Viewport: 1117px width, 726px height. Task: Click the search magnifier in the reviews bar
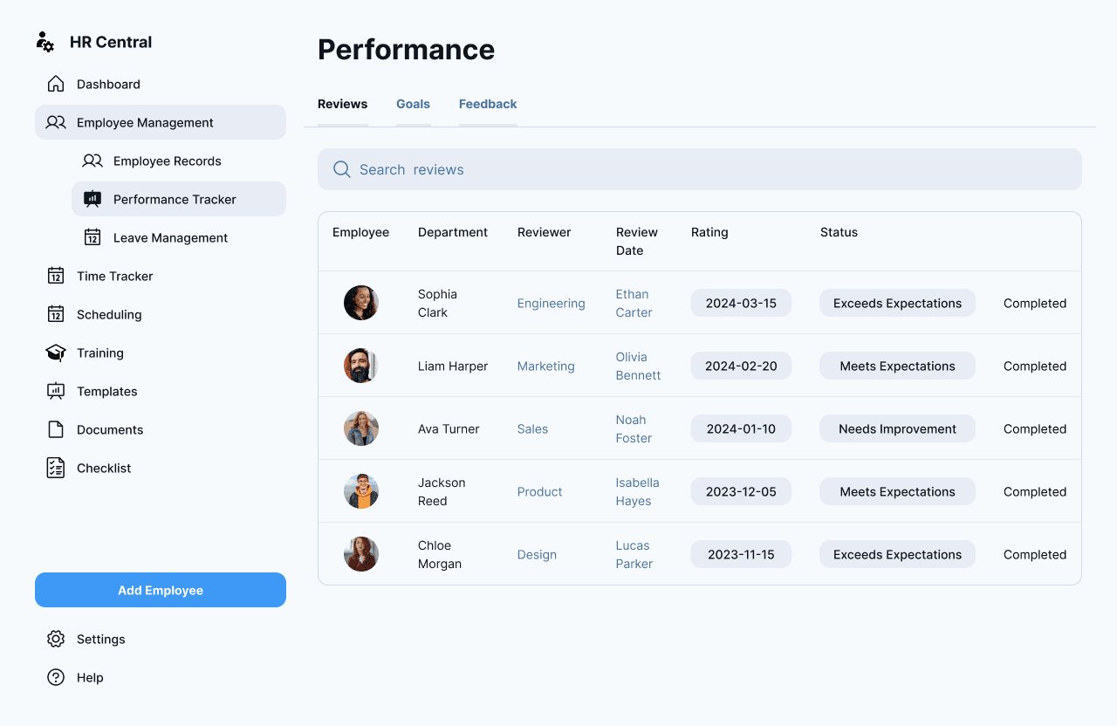[341, 169]
